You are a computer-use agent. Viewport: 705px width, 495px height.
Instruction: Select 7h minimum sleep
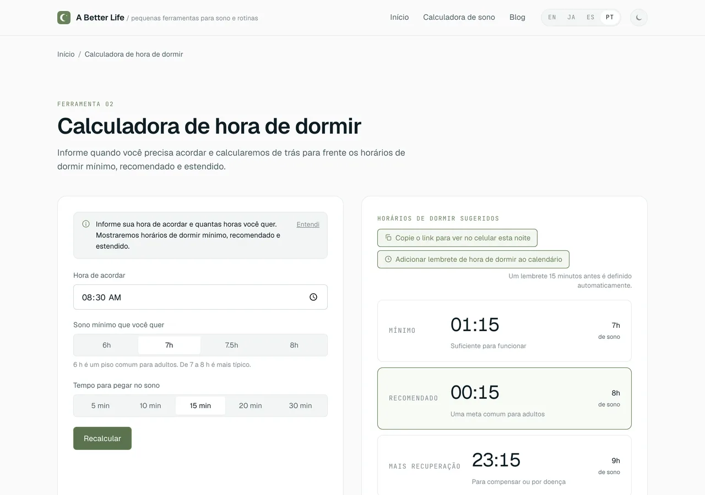169,345
